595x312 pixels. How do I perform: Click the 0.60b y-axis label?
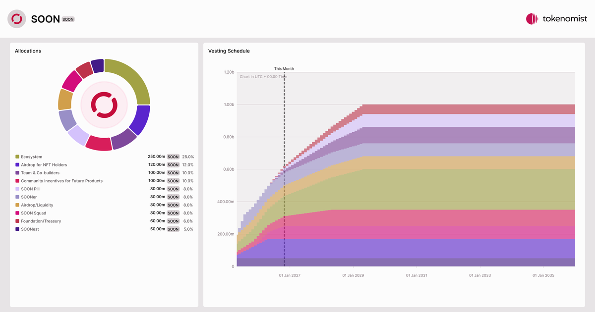tap(229, 169)
